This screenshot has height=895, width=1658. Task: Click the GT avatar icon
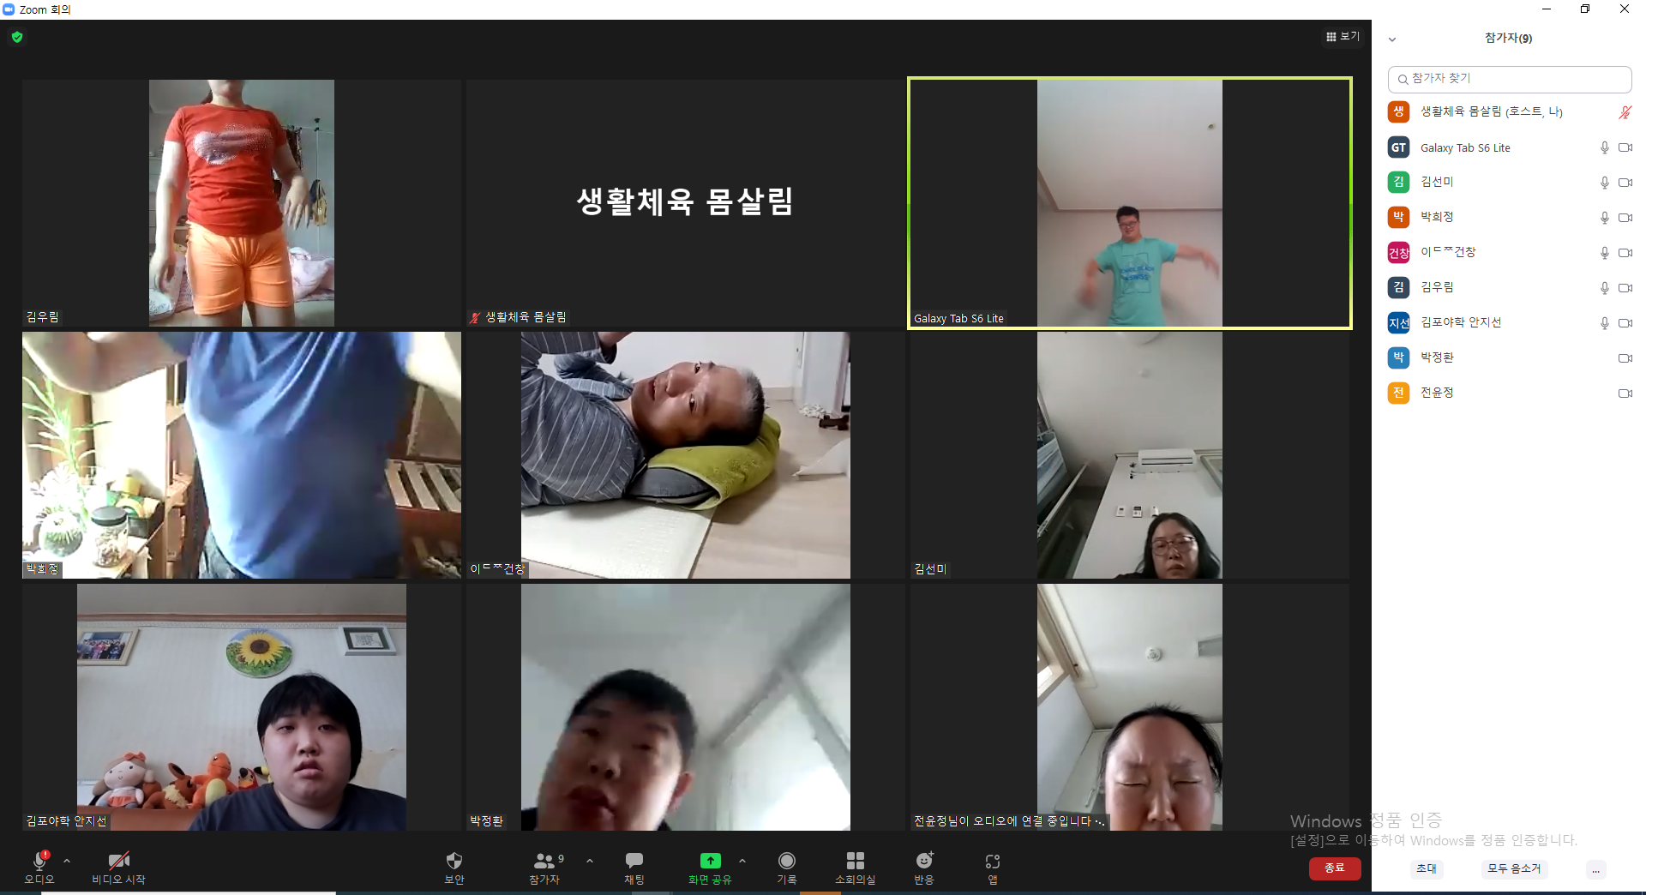[1398, 147]
